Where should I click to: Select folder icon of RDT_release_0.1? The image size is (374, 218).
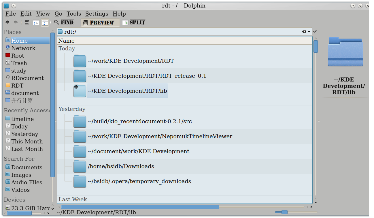click(x=80, y=76)
